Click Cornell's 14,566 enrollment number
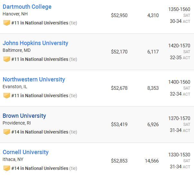Image resolution: width=194 pixels, height=176 pixels. point(152,161)
